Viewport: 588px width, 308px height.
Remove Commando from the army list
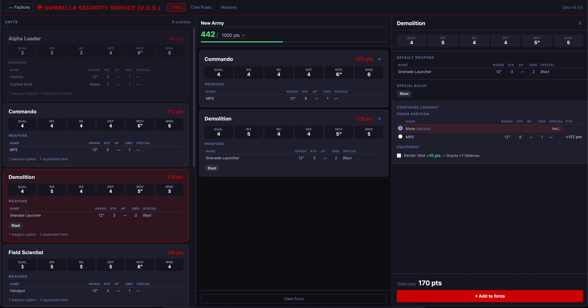coord(379,59)
